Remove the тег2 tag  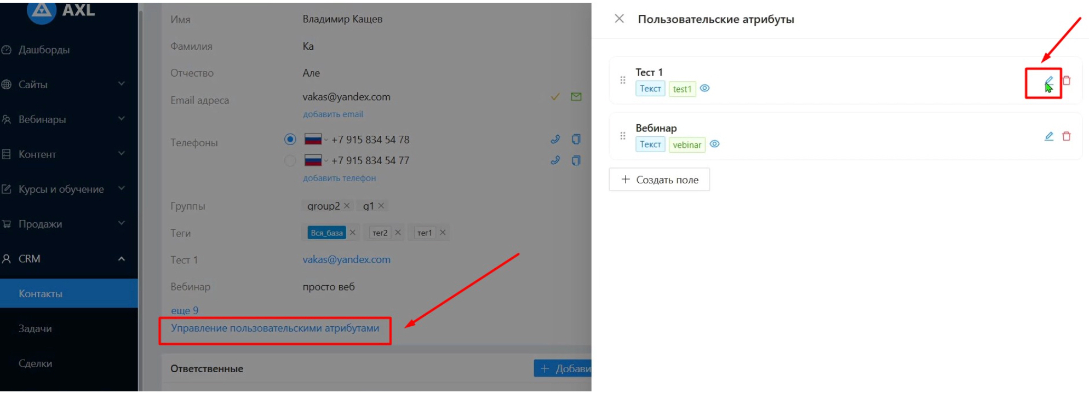point(398,233)
